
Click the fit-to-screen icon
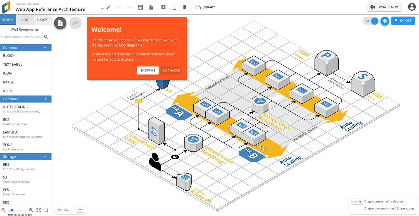pyautogui.click(x=39, y=210)
